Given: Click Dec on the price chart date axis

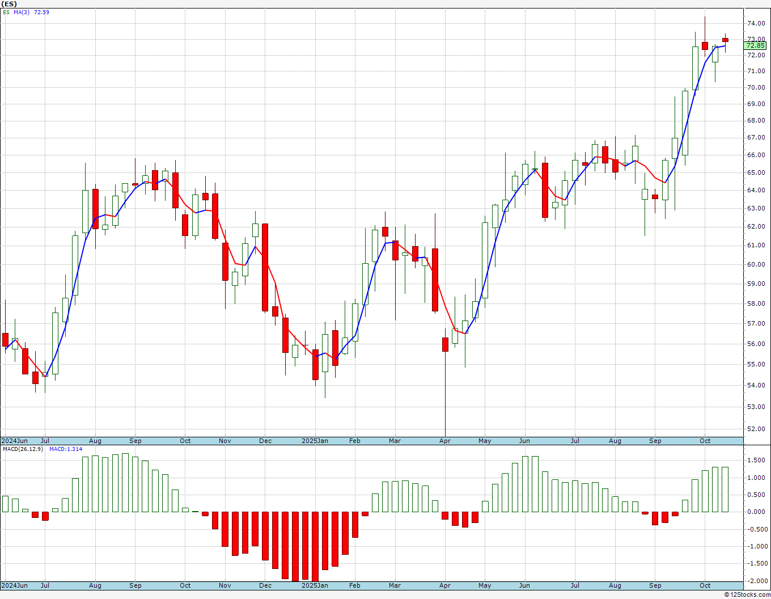Looking at the screenshot, I should [x=265, y=441].
